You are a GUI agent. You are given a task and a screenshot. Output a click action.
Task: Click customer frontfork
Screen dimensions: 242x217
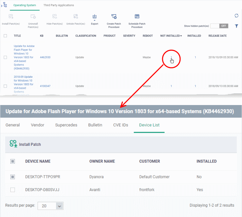coord(147,190)
